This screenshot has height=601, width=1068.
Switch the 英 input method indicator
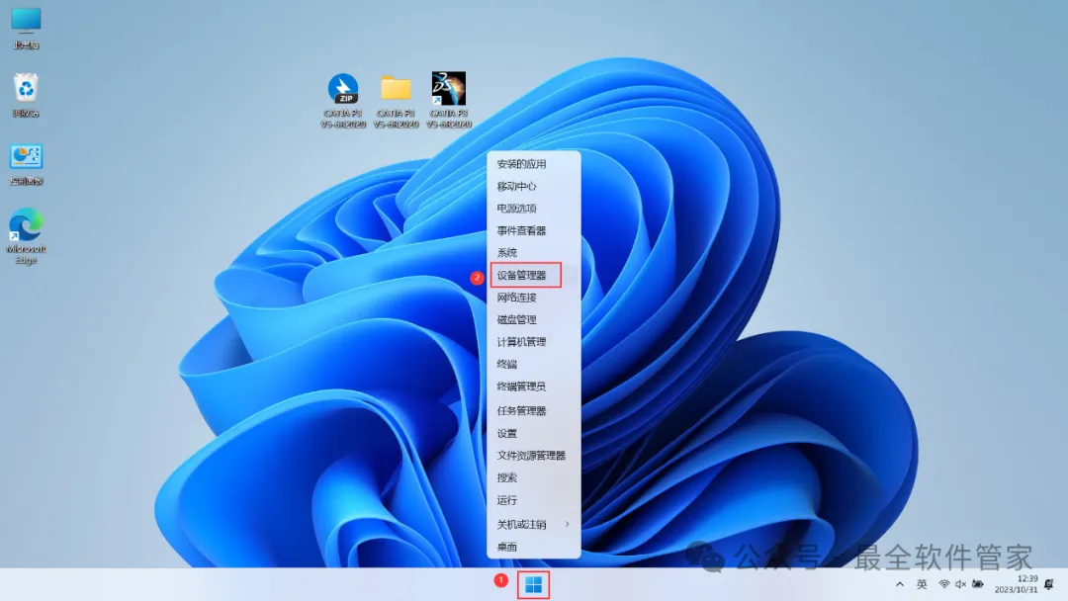click(922, 584)
